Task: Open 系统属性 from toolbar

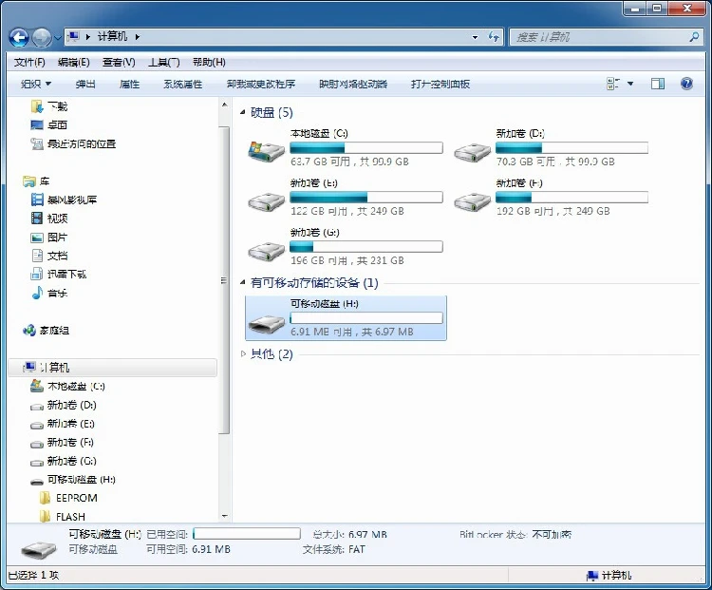Action: coord(183,85)
